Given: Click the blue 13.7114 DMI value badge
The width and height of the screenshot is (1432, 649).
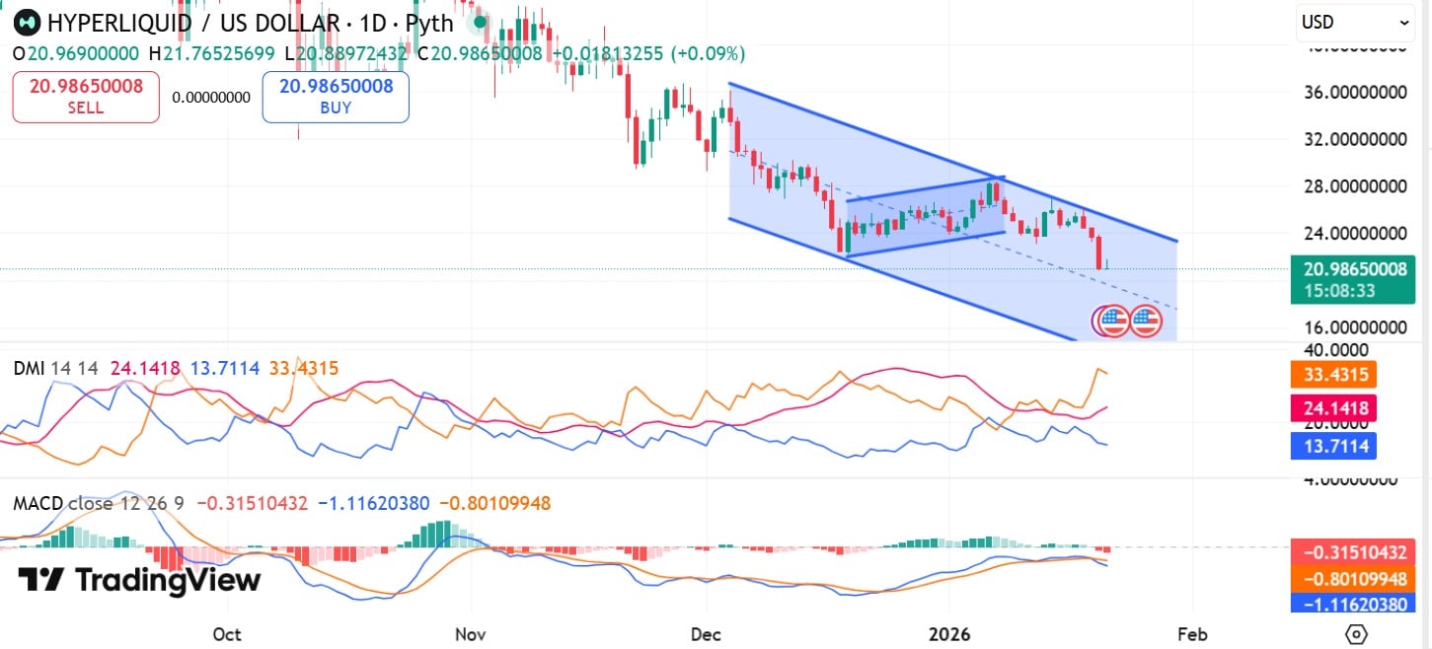Looking at the screenshot, I should [1333, 447].
